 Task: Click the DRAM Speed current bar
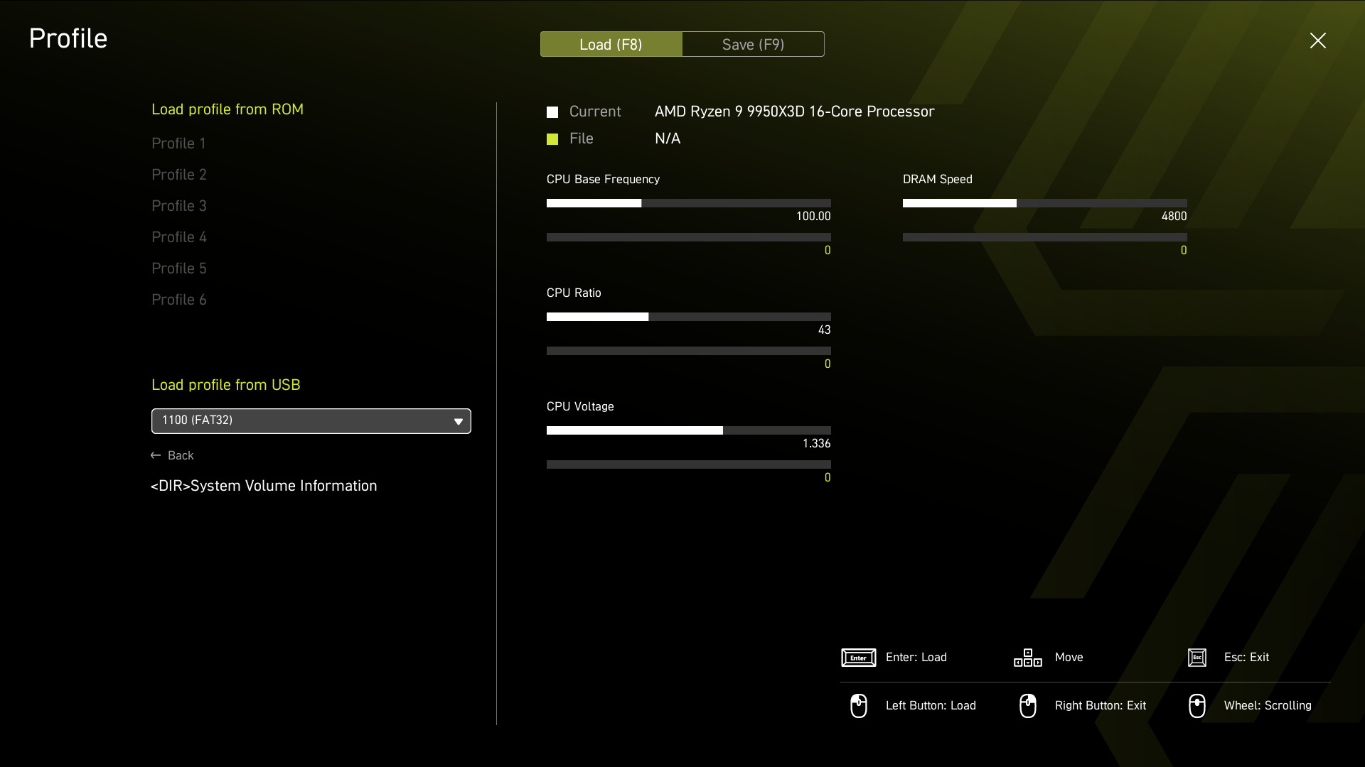pyautogui.click(x=1045, y=203)
